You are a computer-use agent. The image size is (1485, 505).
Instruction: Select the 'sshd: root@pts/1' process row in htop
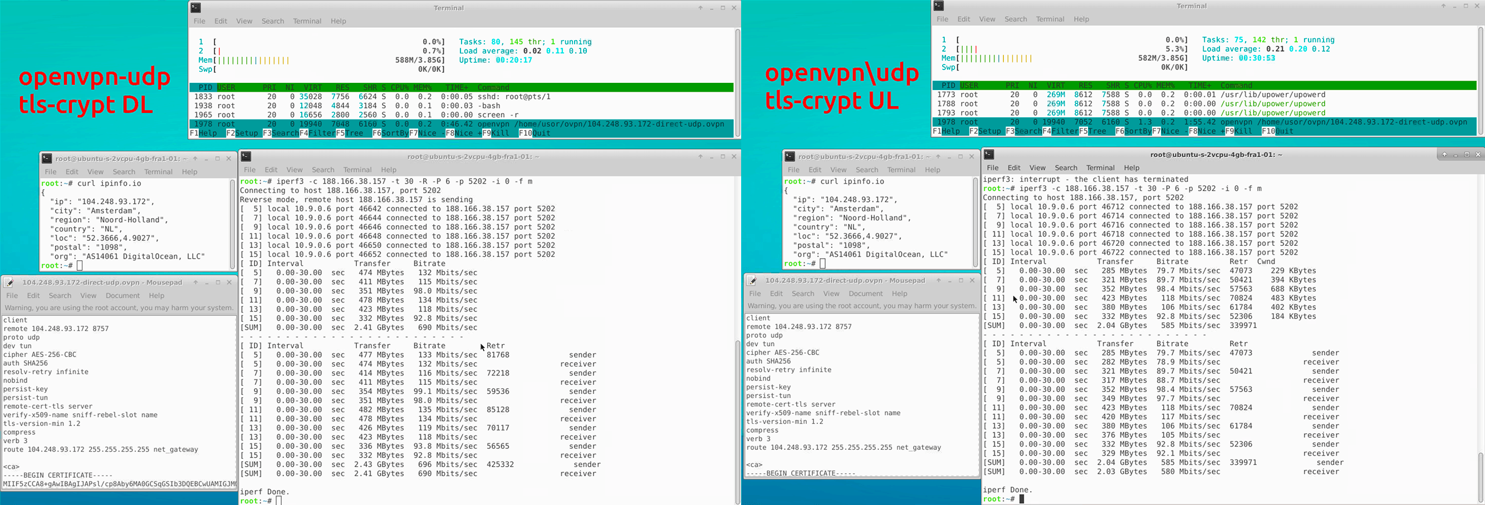pyautogui.click(x=461, y=97)
